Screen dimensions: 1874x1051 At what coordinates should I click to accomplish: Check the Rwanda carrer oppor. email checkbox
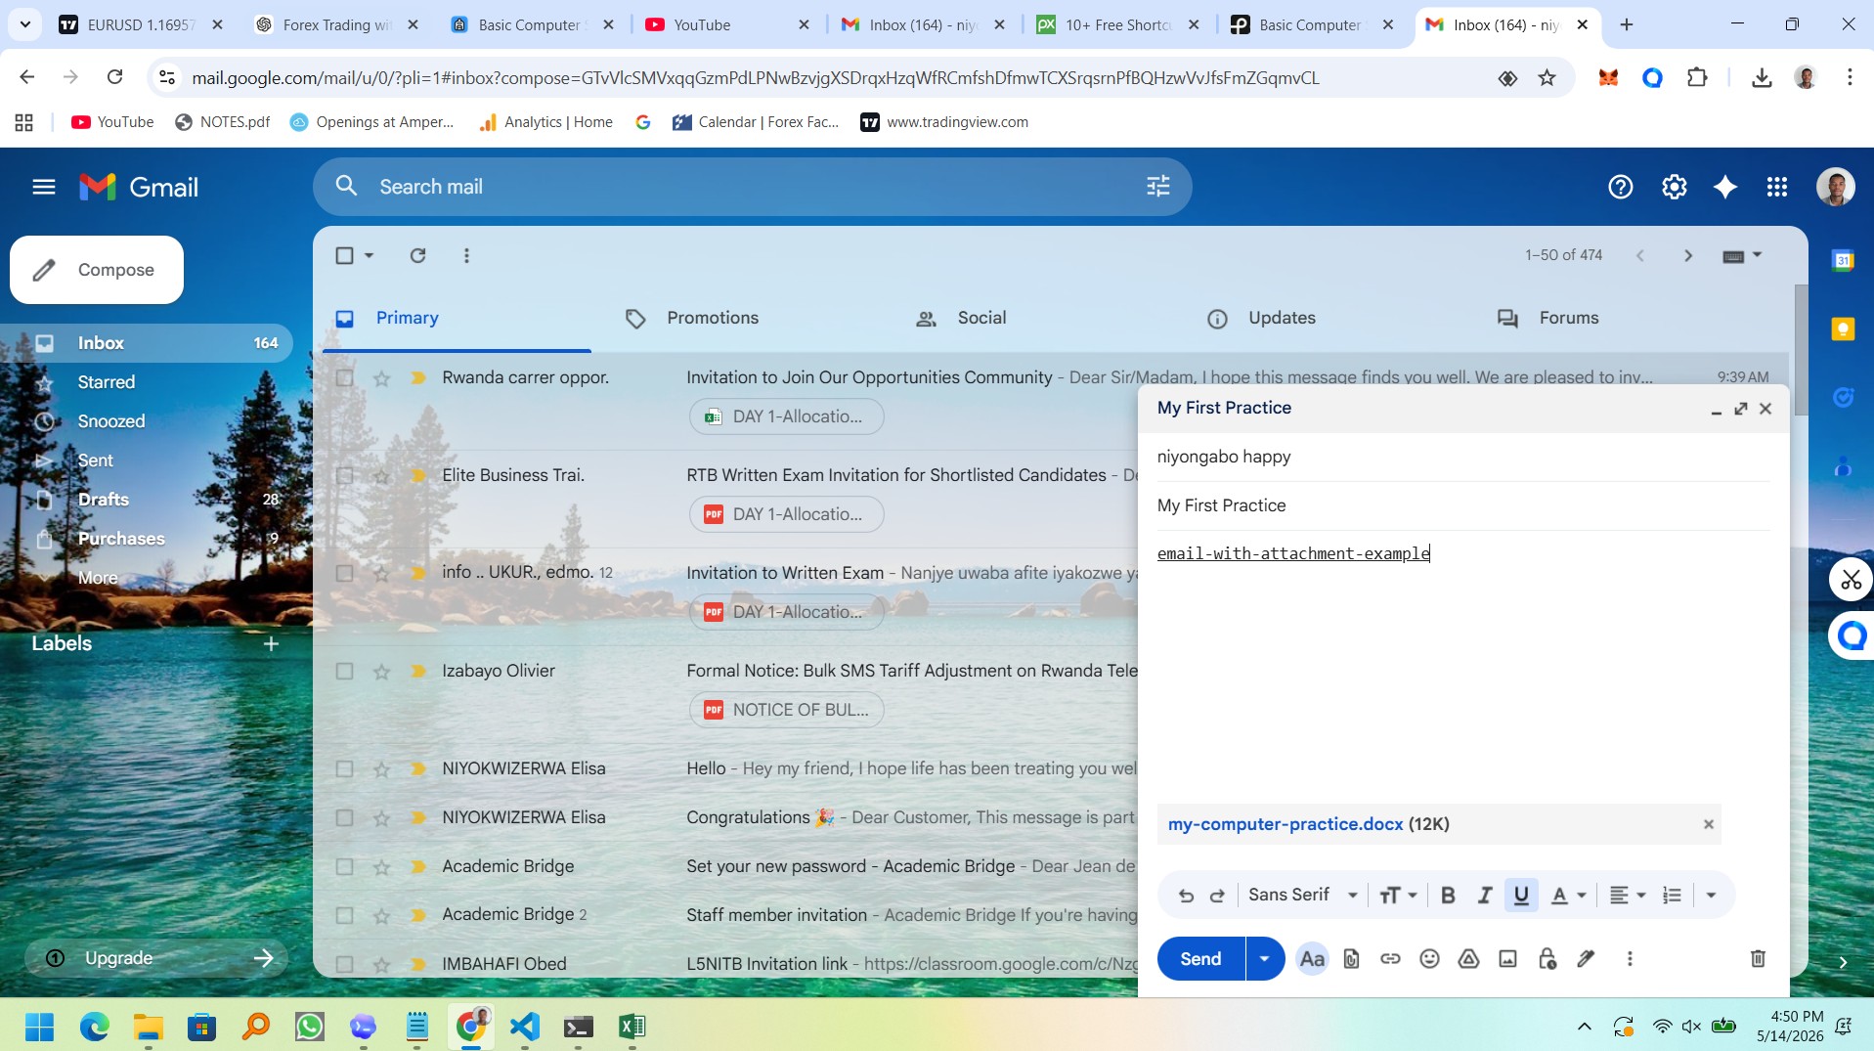[344, 377]
